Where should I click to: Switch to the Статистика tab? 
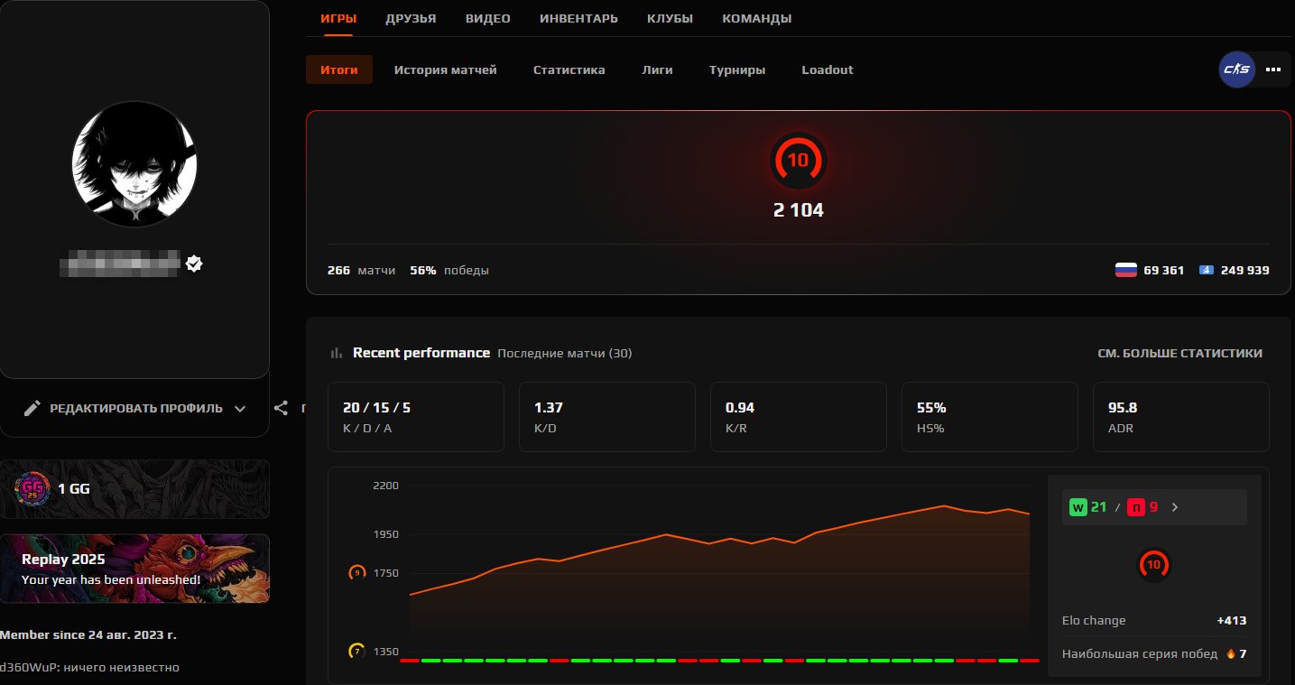pos(569,69)
